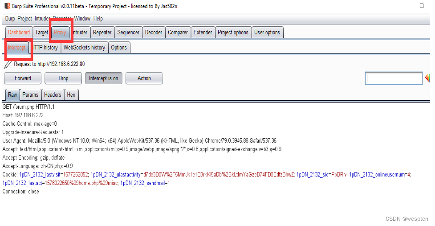This screenshot has height=226, width=435.
Task: Click the User-Agent header line
Action: coord(139,141)
